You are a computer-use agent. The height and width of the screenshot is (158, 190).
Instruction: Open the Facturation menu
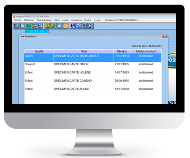(x=29, y=20)
